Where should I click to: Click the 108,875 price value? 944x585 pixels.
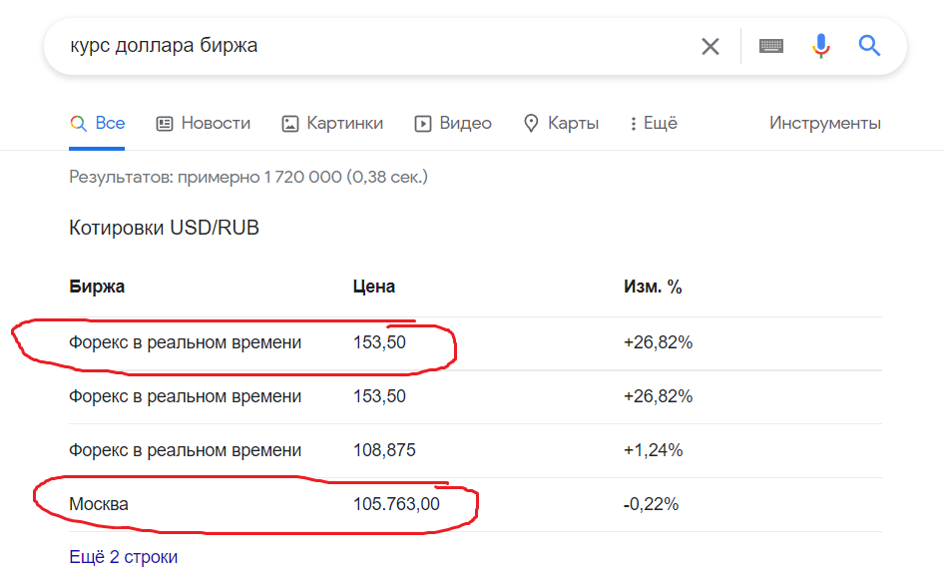pyautogui.click(x=384, y=450)
